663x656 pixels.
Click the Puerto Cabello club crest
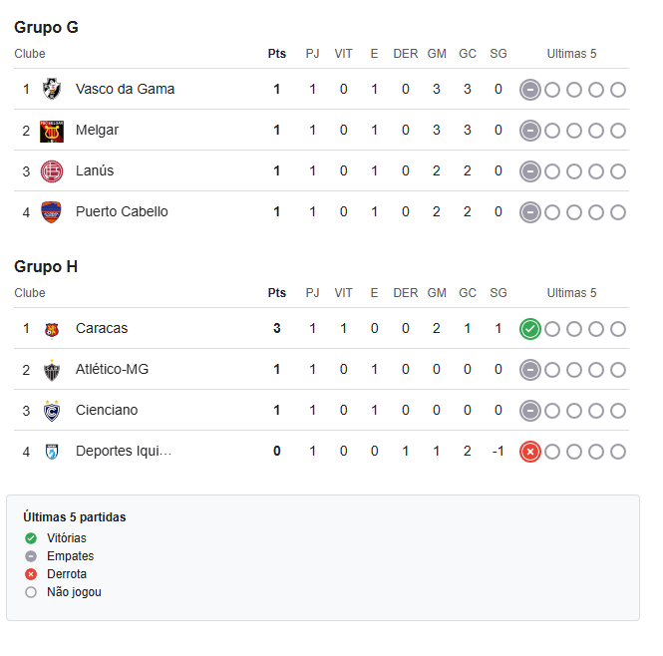pos(51,212)
